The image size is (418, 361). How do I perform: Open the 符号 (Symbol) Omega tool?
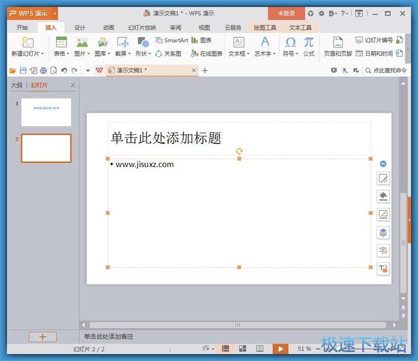[x=290, y=43]
